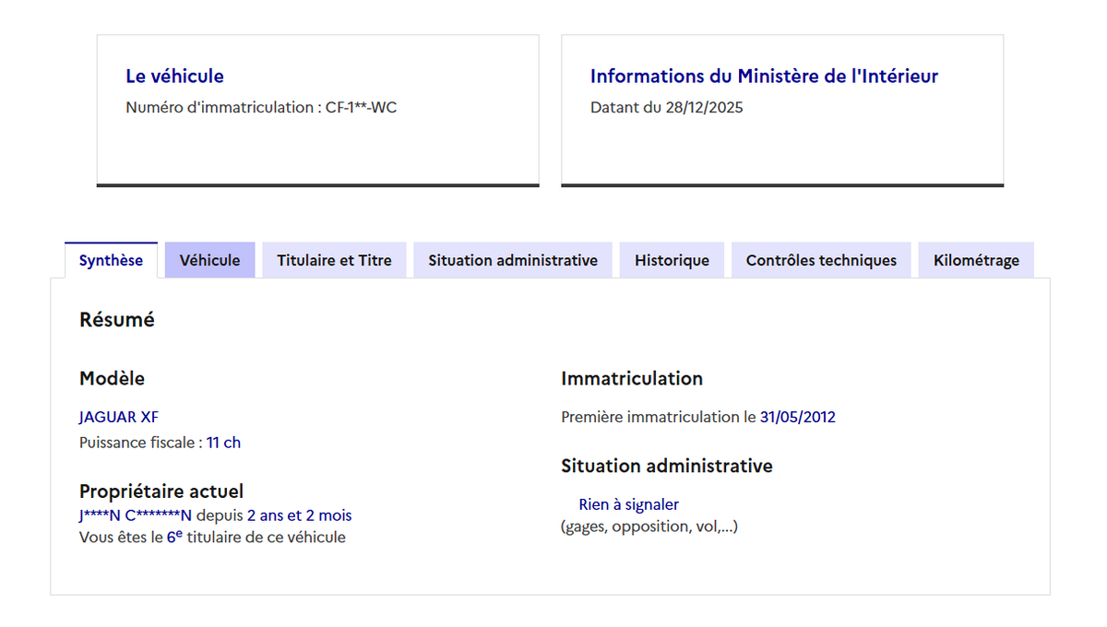
Task: Click the "(gages, opposition, vol,...)" note
Action: coord(649,526)
